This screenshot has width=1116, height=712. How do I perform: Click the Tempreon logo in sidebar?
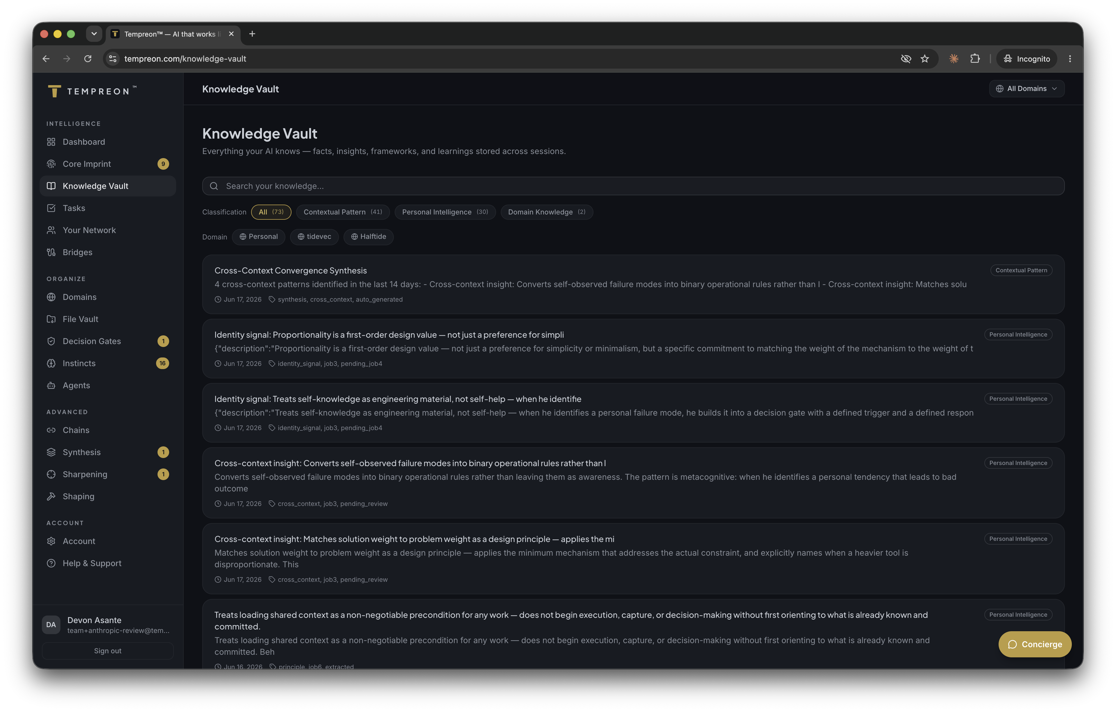(x=92, y=91)
